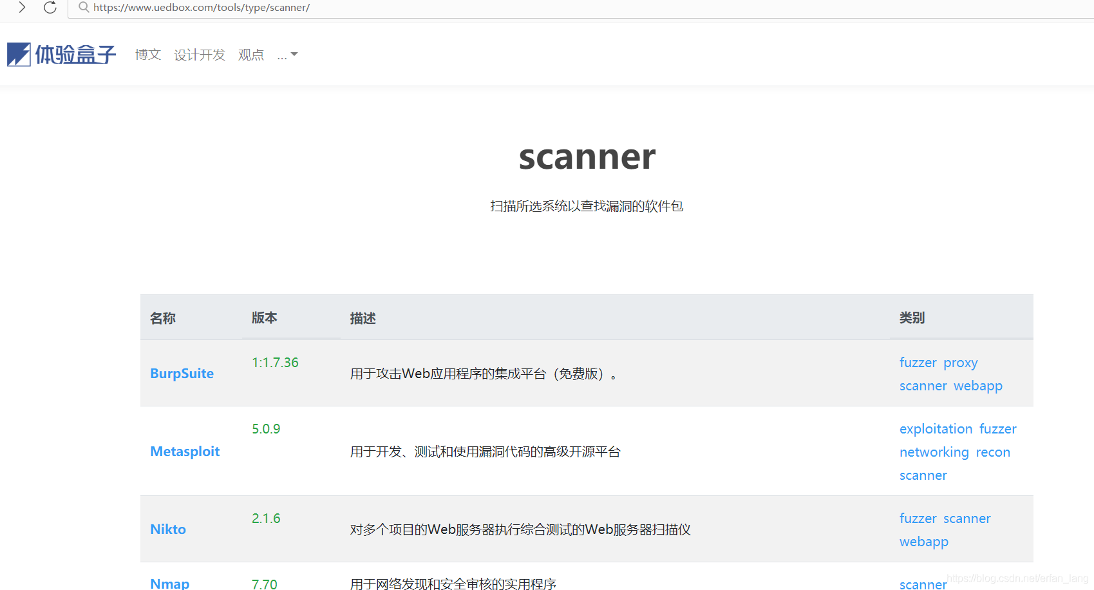1094x590 pixels.
Task: Click the Nmap description text
Action: tap(453, 584)
